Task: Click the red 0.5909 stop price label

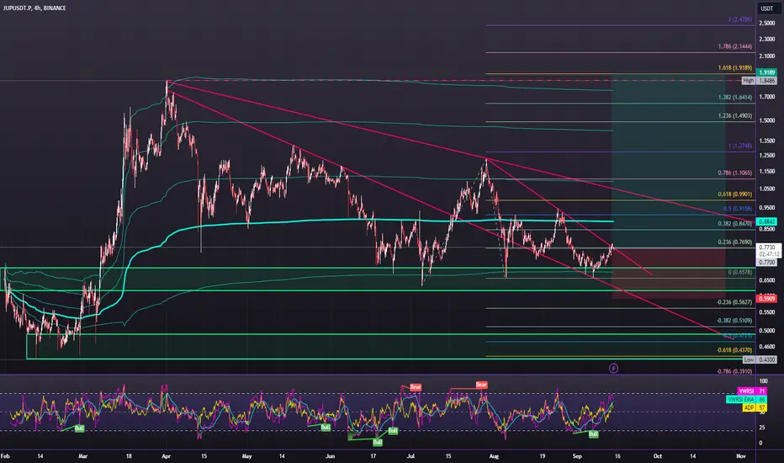Action: [766, 299]
